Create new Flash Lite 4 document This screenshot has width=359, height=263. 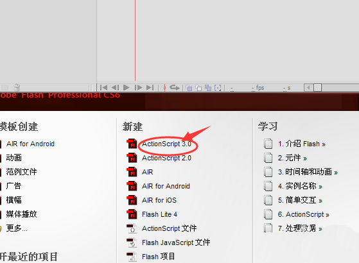pos(159,214)
